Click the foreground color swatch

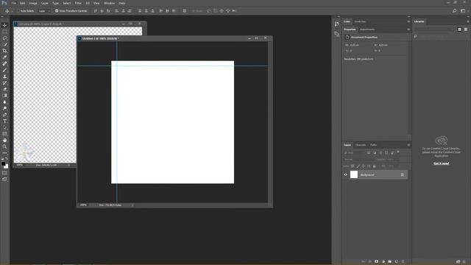tap(3, 163)
